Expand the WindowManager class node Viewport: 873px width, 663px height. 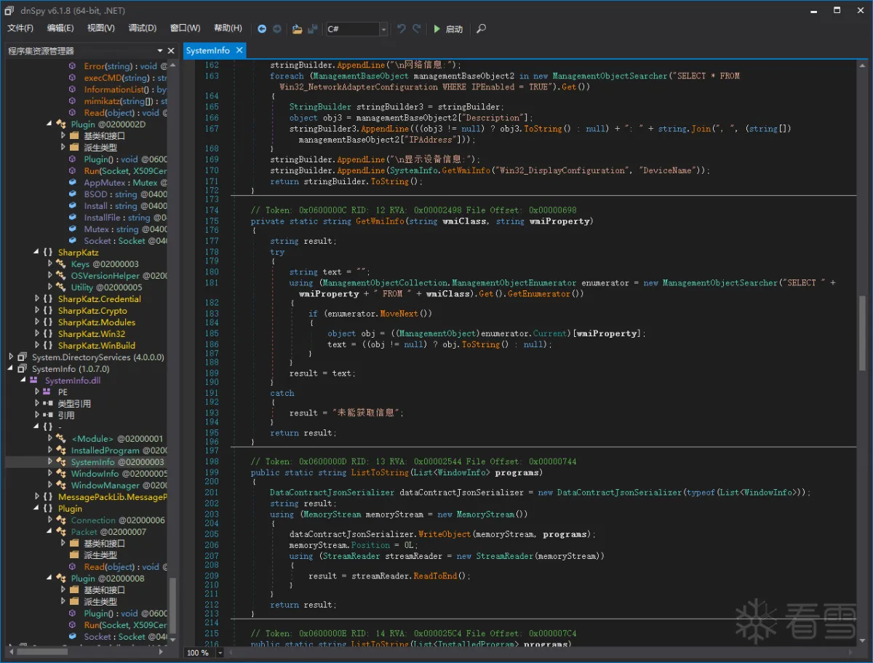pyautogui.click(x=50, y=485)
